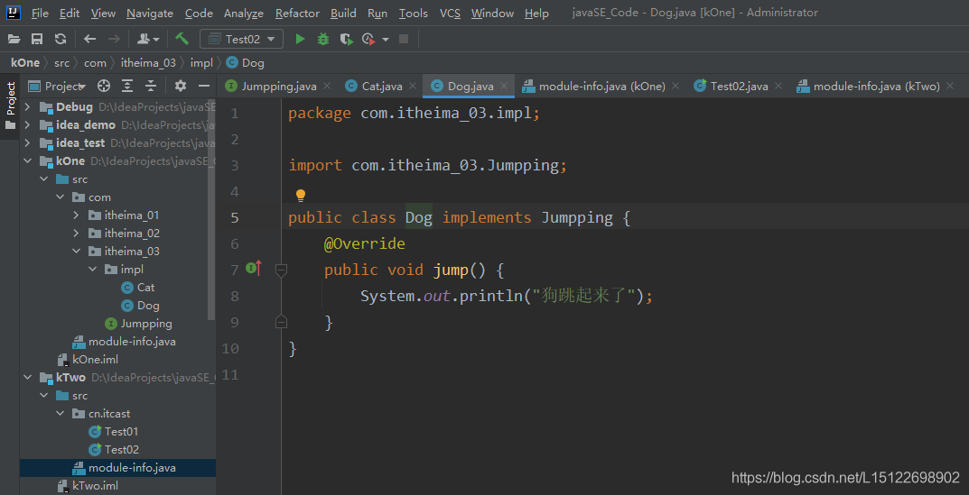This screenshot has width=969, height=495.
Task: Click the Save All floppy disk icon
Action: (x=37, y=39)
